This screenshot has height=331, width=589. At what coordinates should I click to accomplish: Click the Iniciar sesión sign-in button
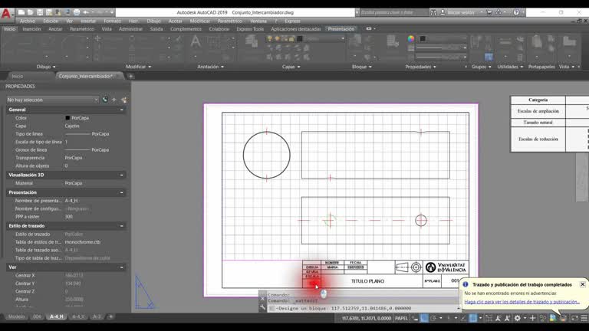click(461, 12)
